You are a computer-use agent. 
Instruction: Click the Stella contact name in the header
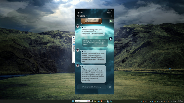[82, 16]
